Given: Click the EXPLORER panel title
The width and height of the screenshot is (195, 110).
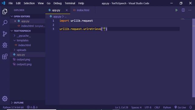Looking at the screenshot, I should point(19,10).
